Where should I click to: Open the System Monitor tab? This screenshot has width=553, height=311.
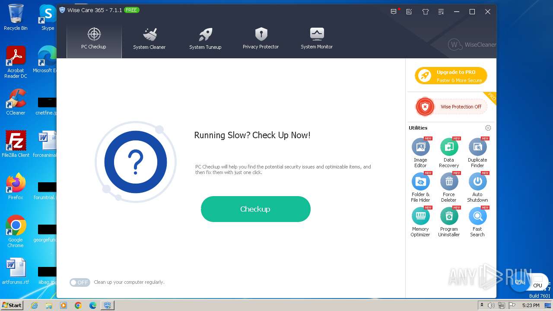click(x=317, y=39)
